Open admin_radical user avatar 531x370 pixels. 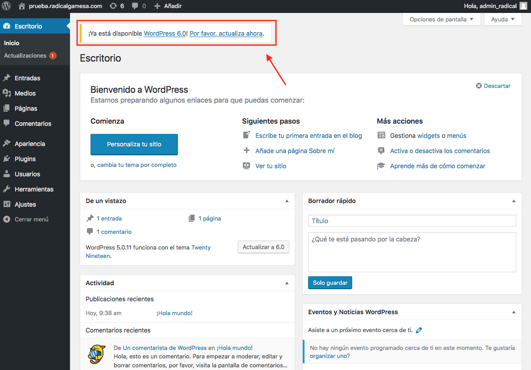point(523,6)
